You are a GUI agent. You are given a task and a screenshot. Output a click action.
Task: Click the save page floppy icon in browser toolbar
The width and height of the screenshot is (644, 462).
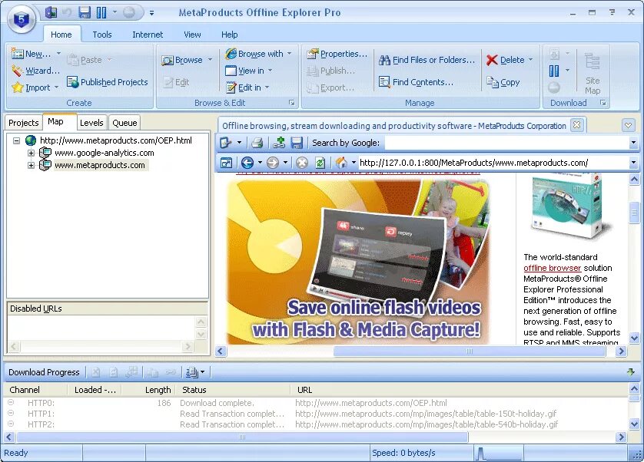click(x=297, y=143)
